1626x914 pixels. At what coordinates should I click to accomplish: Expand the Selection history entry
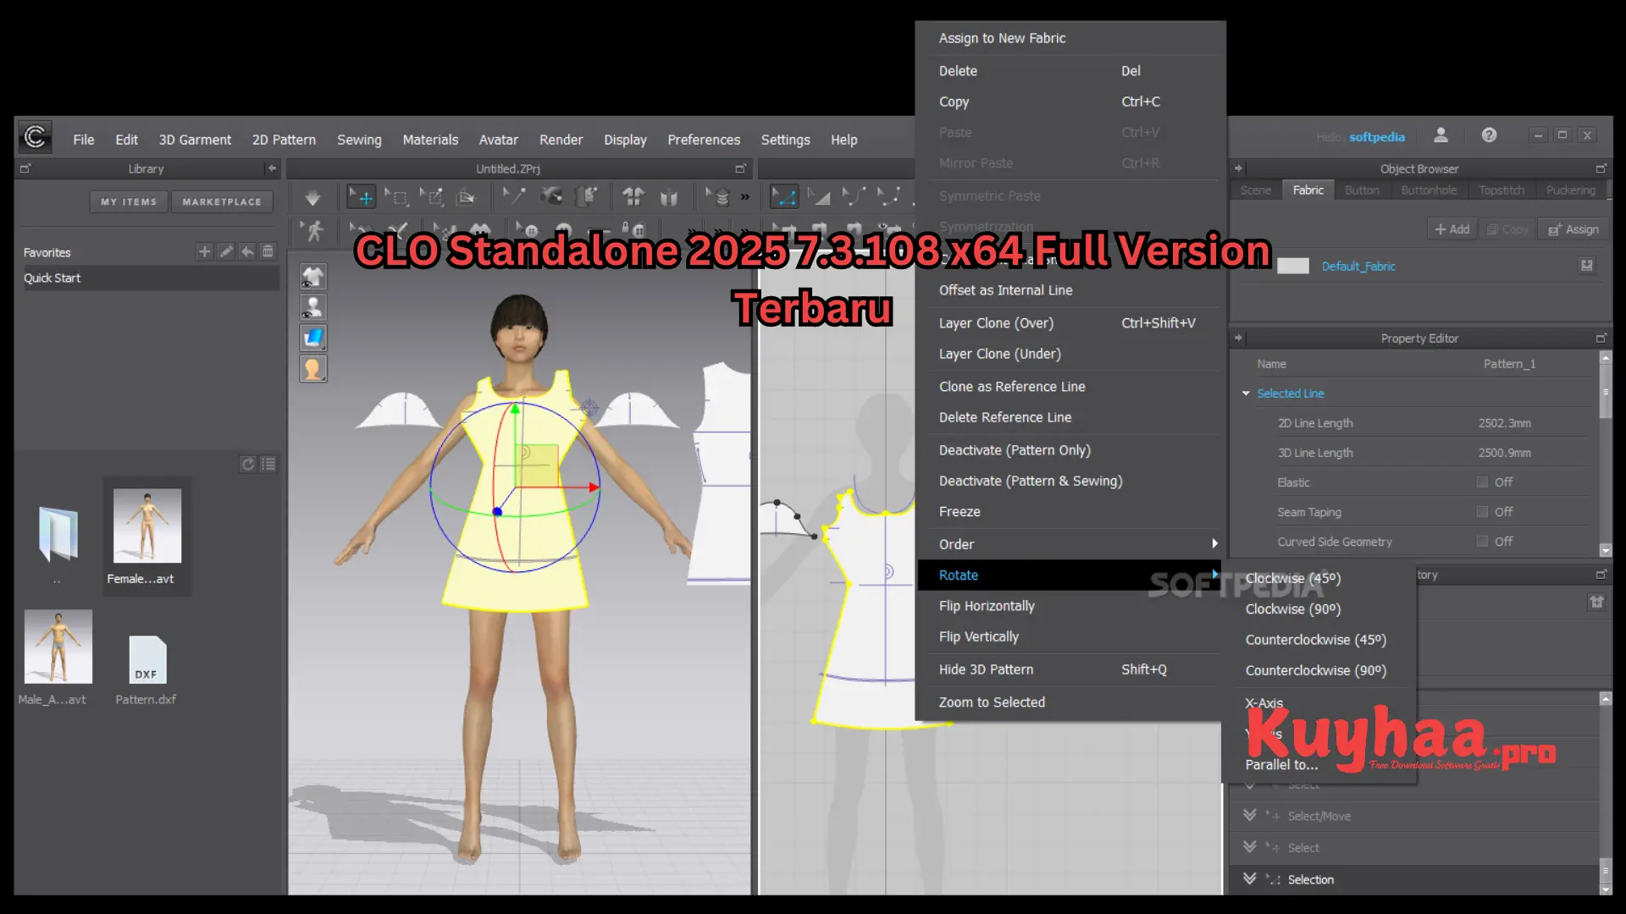pyautogui.click(x=1249, y=878)
